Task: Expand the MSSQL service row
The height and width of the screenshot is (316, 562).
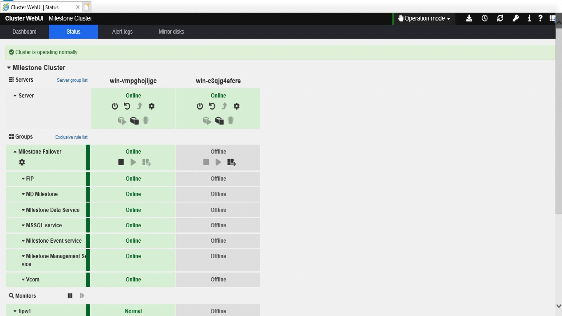Action: point(23,226)
